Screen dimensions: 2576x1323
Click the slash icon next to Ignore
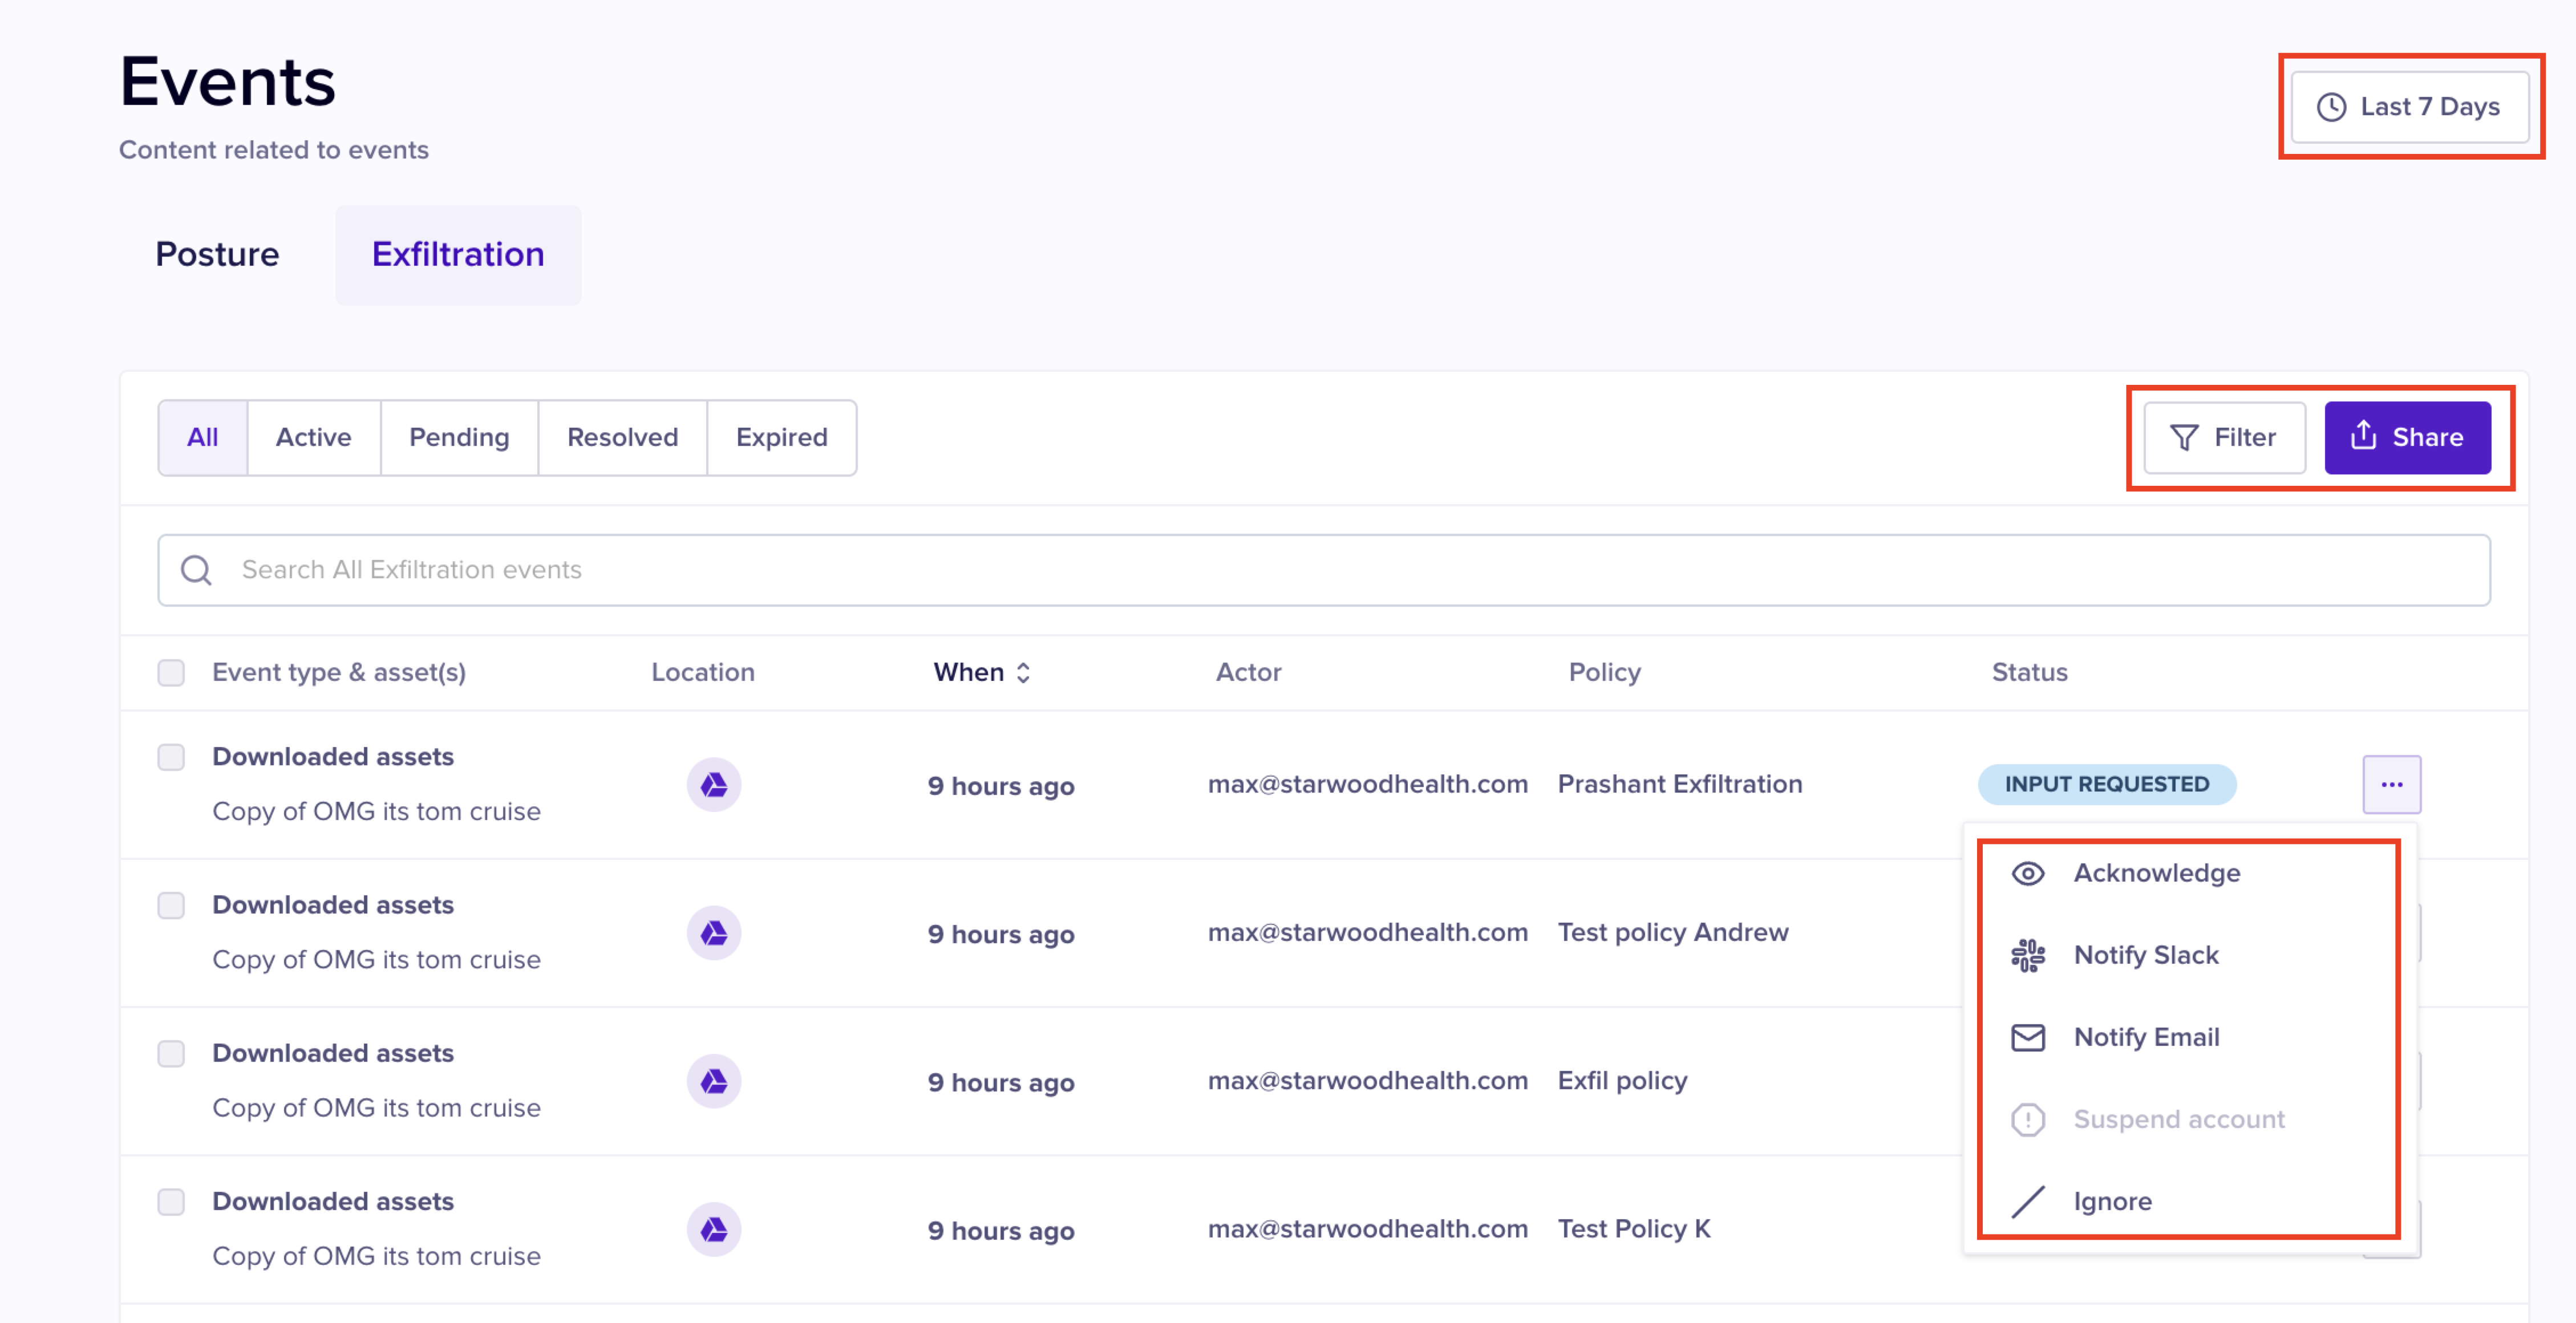[2027, 1201]
